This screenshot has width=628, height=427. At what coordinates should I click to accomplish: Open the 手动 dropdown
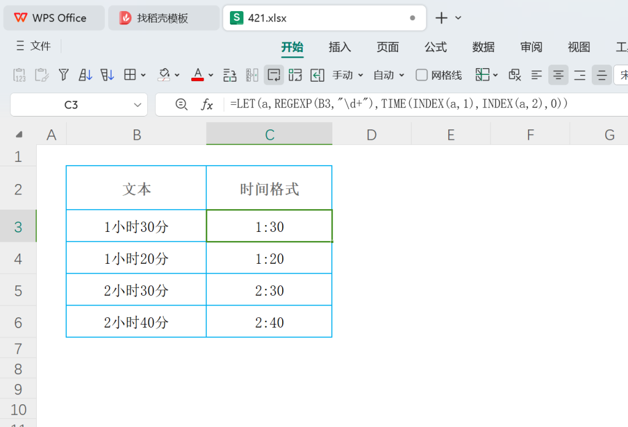[x=348, y=75]
